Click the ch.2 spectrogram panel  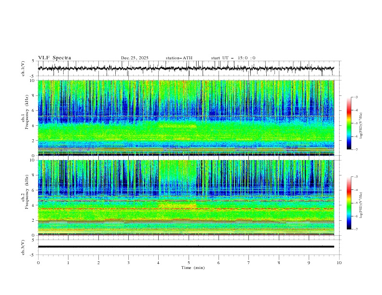pos(186,198)
